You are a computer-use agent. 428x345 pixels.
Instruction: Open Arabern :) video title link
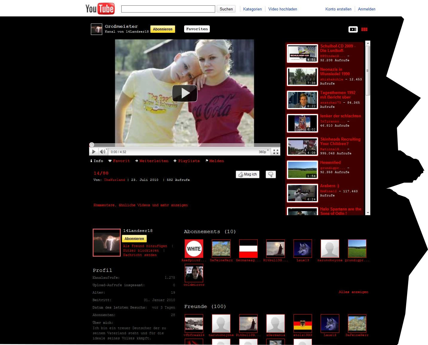coord(329,186)
